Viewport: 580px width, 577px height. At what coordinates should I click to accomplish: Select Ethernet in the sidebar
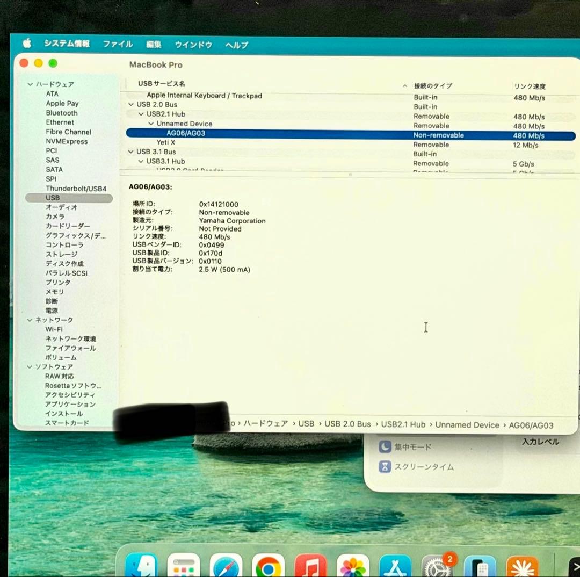[60, 122]
